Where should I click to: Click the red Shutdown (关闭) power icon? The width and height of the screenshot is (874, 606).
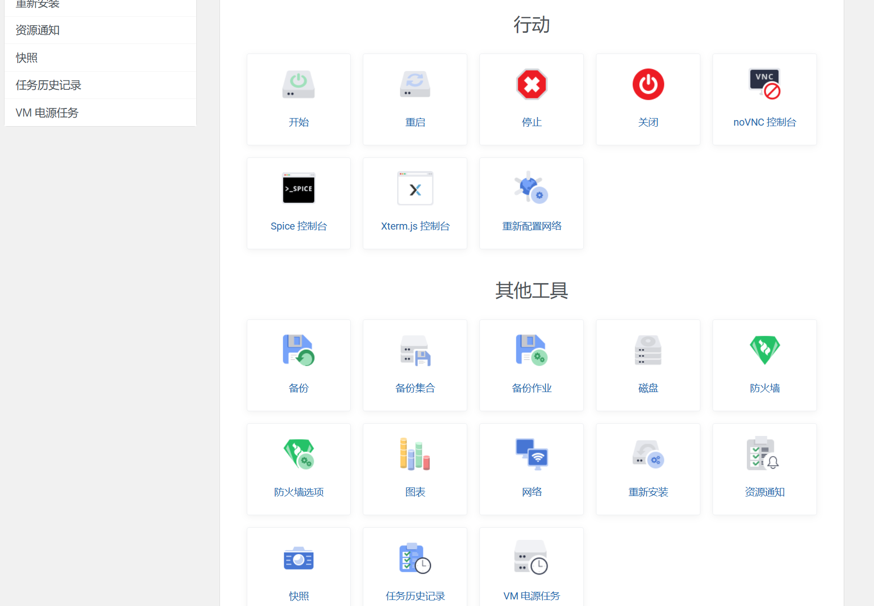(648, 84)
